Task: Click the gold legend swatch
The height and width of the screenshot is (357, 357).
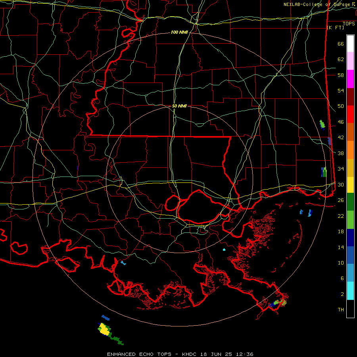Action: (x=350, y=168)
